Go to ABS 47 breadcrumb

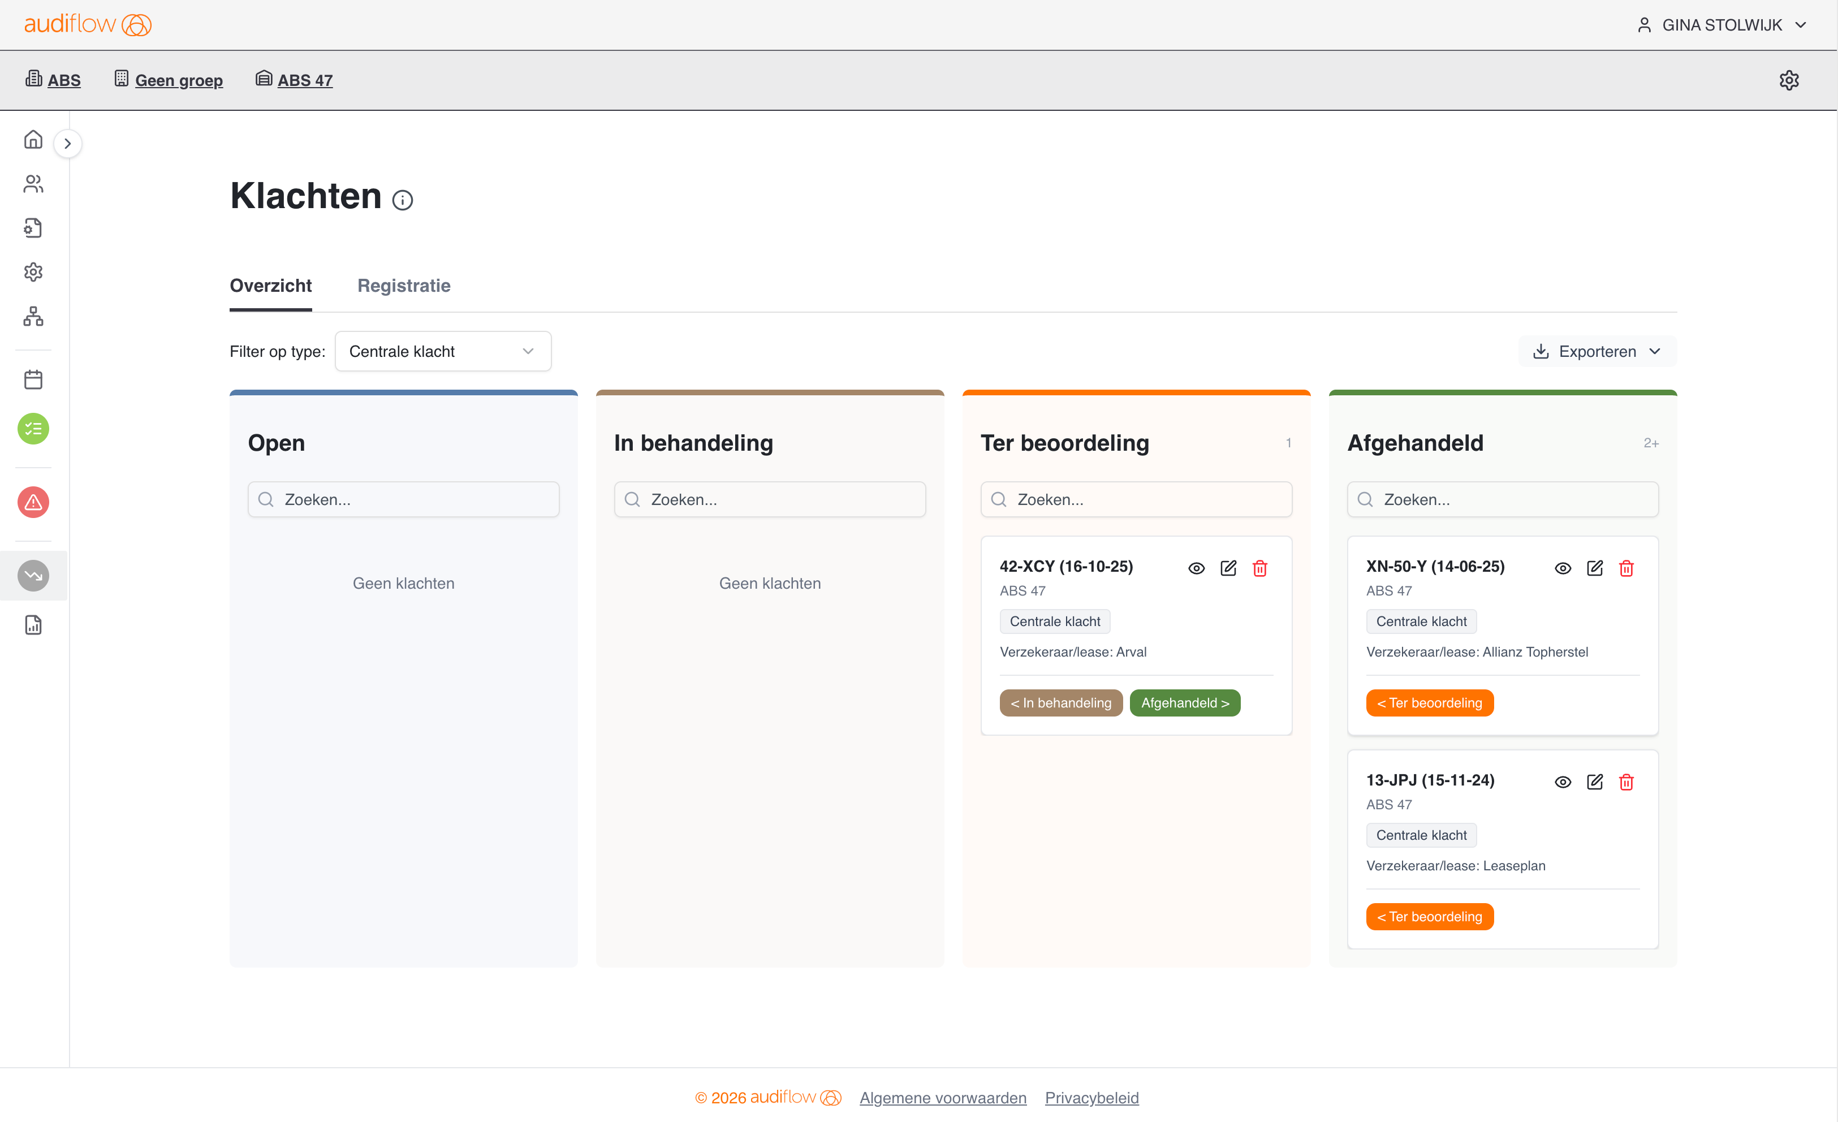pyautogui.click(x=294, y=80)
